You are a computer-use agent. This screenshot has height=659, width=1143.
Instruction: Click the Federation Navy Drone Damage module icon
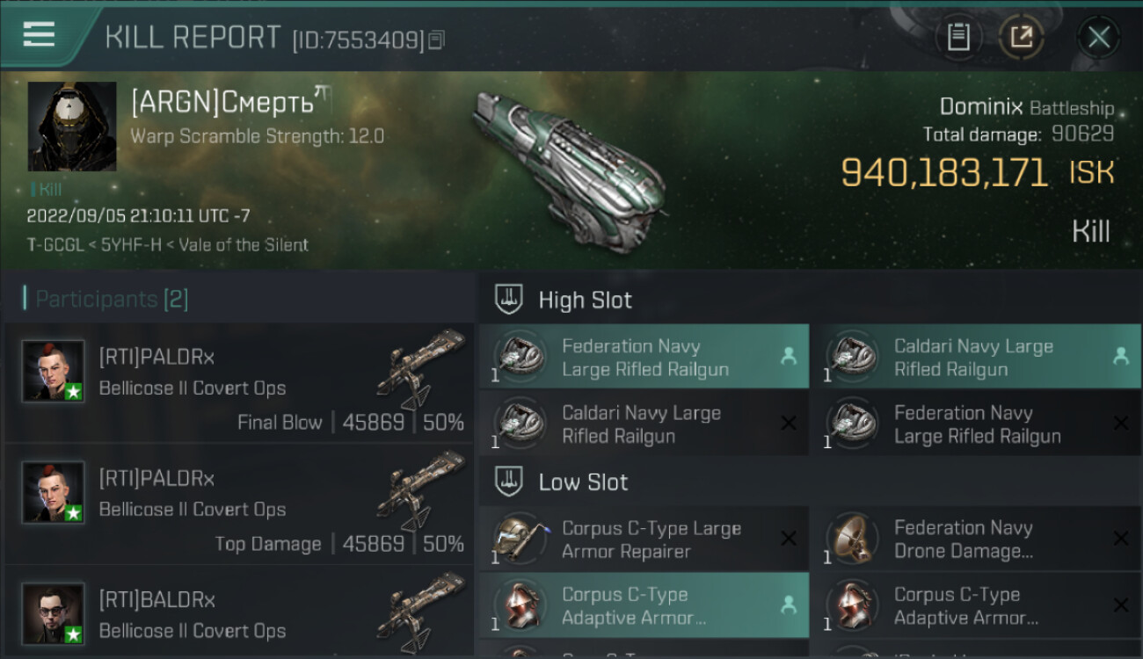850,539
